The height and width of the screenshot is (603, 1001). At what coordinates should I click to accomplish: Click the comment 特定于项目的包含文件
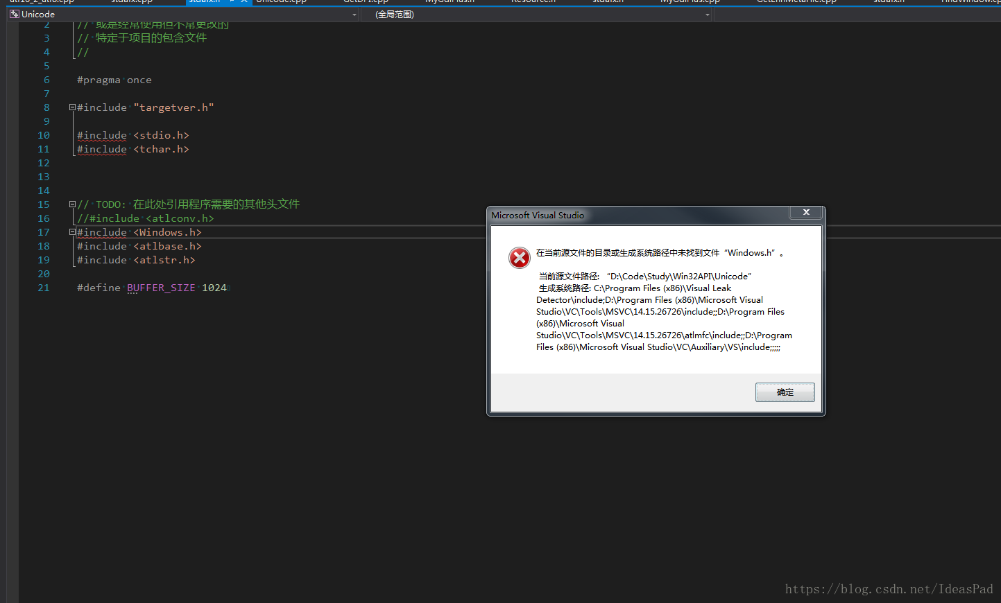[x=151, y=38]
